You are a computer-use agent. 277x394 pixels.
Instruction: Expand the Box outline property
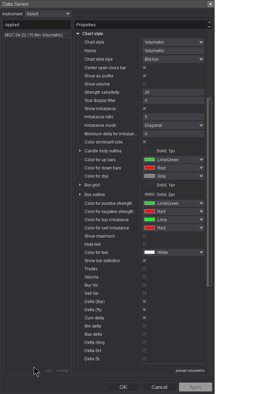click(80, 194)
